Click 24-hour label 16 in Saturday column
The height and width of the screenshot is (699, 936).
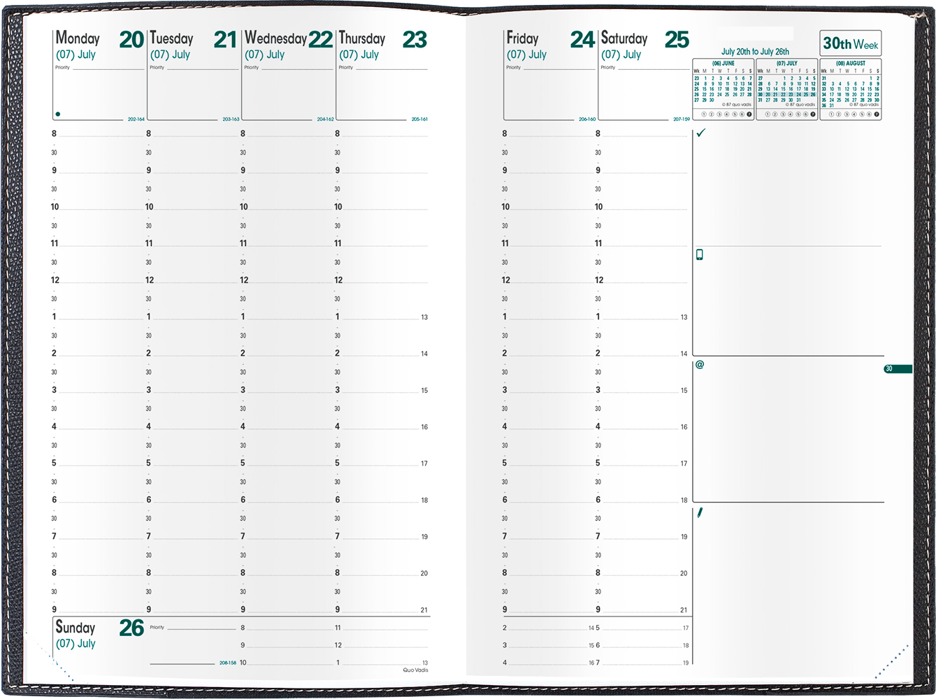pos(684,427)
